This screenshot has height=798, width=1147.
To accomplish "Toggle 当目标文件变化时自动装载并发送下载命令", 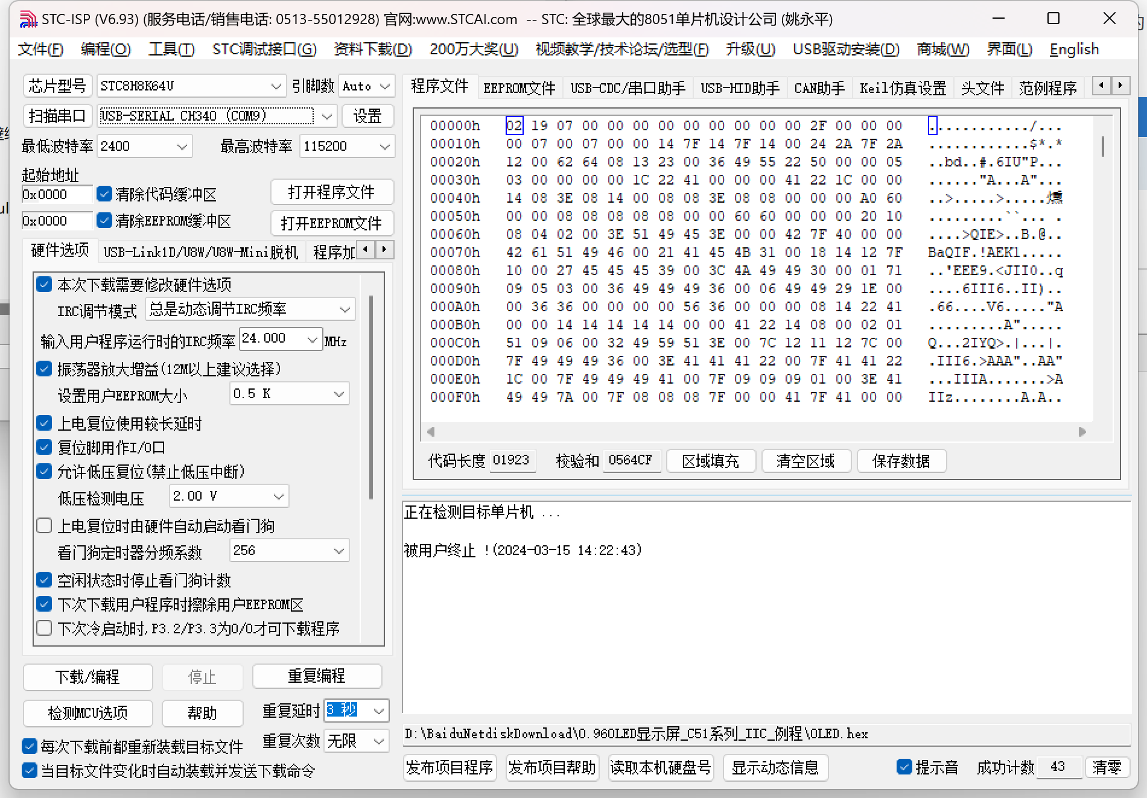I will (30, 770).
